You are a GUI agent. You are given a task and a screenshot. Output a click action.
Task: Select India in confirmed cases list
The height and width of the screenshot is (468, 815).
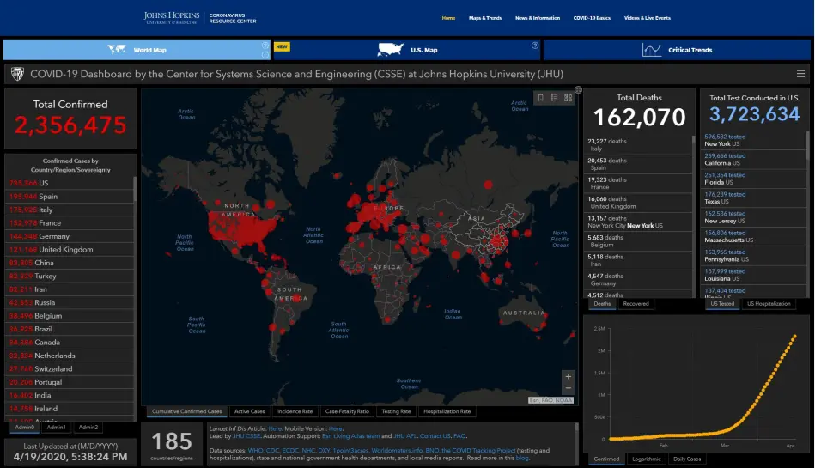point(70,395)
